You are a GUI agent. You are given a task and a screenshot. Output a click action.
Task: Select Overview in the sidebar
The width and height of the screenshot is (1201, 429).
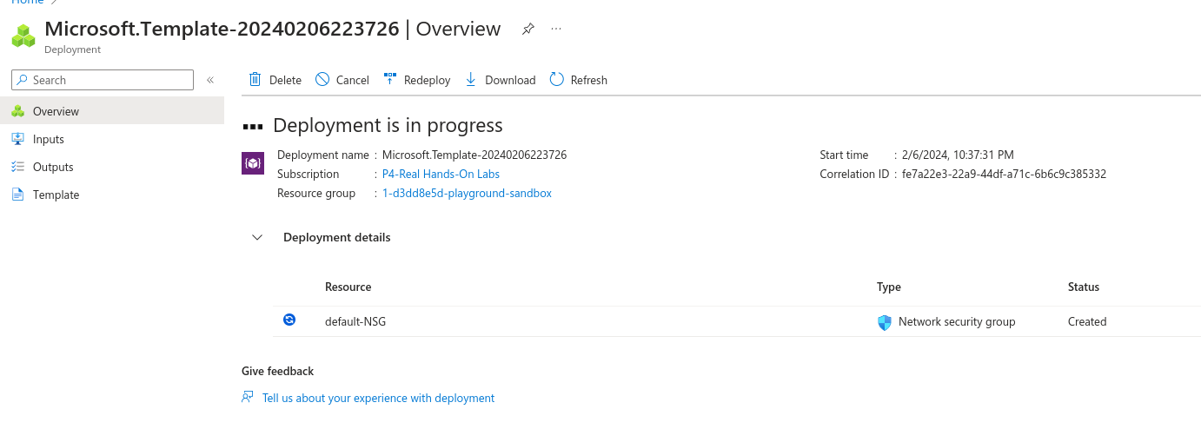[x=56, y=111]
